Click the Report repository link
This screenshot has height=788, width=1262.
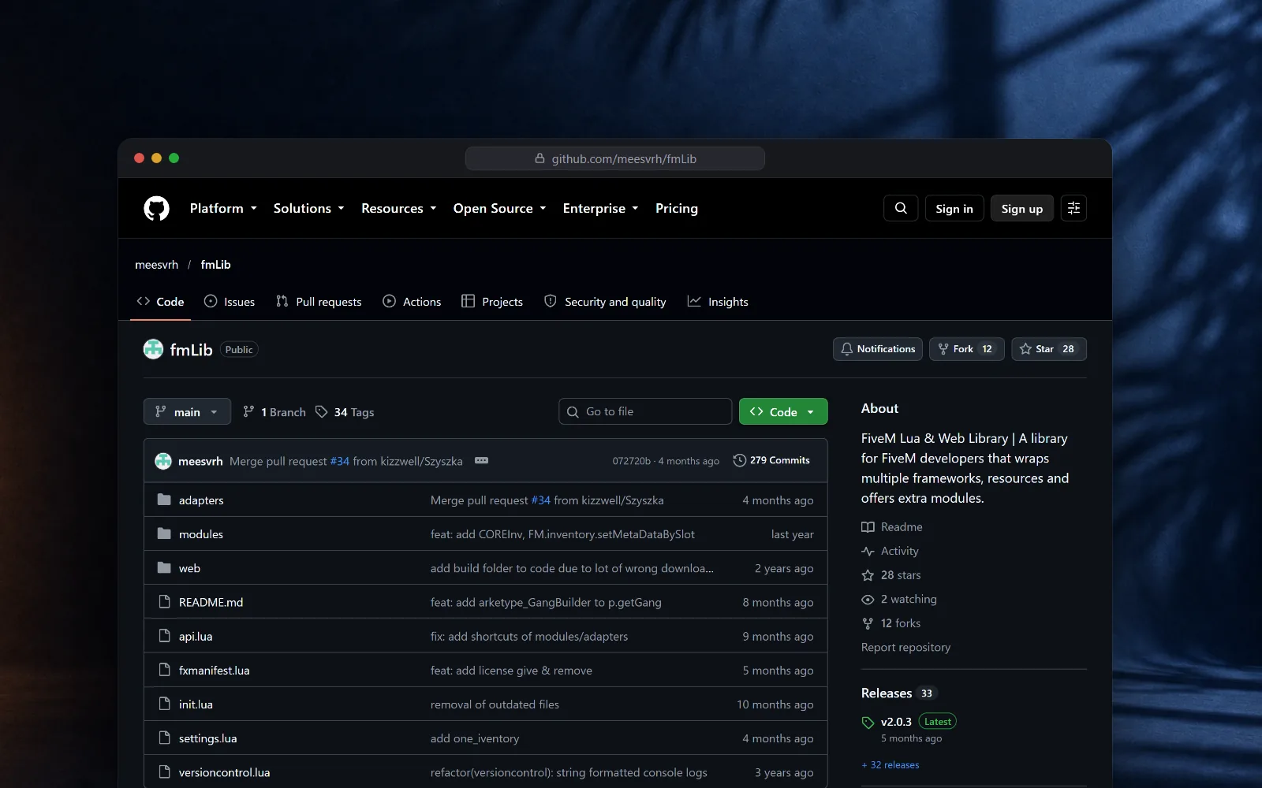(905, 648)
